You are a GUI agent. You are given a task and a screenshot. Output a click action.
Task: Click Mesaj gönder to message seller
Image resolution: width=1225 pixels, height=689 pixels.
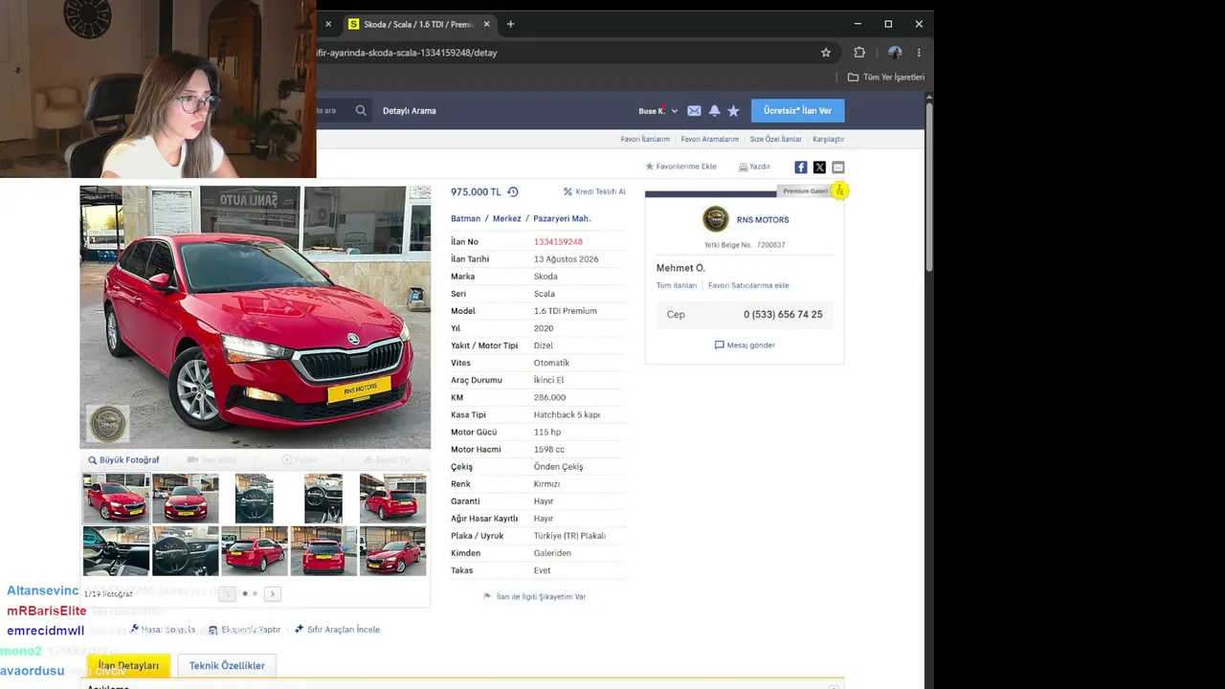[745, 345]
